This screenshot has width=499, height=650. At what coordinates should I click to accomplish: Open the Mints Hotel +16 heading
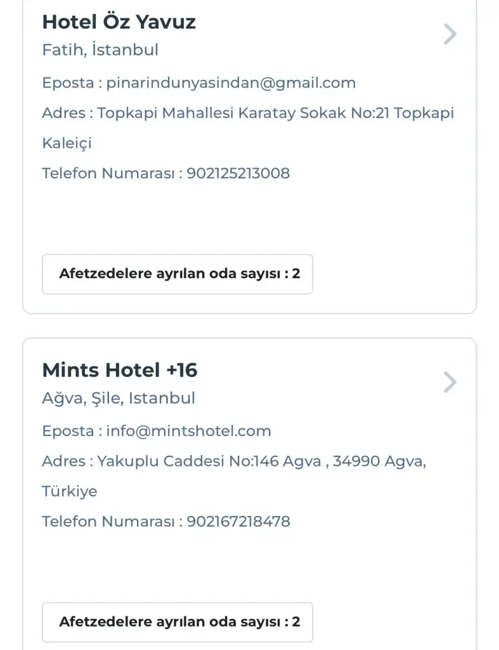[x=119, y=370]
